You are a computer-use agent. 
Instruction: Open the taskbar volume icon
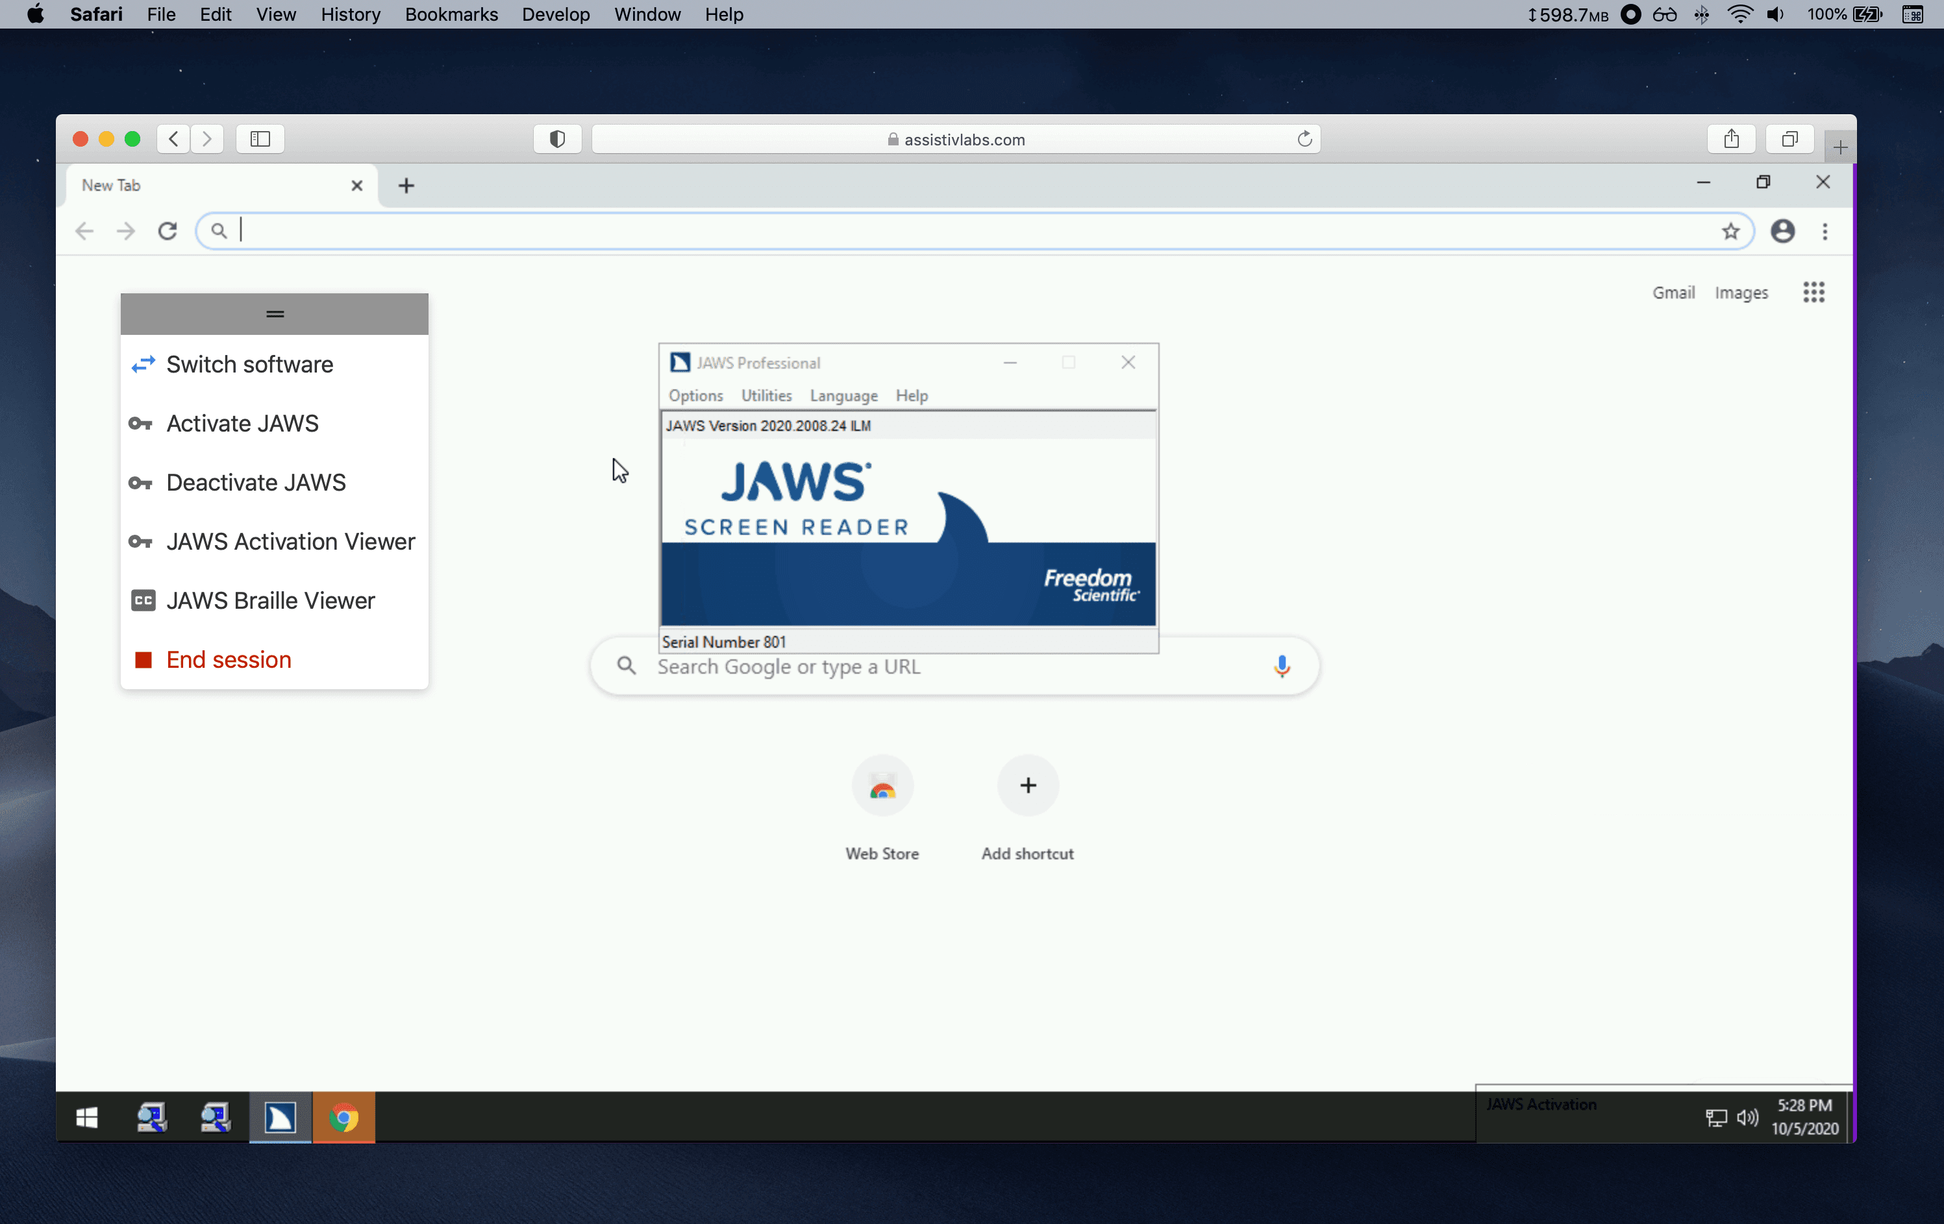click(x=1747, y=1118)
